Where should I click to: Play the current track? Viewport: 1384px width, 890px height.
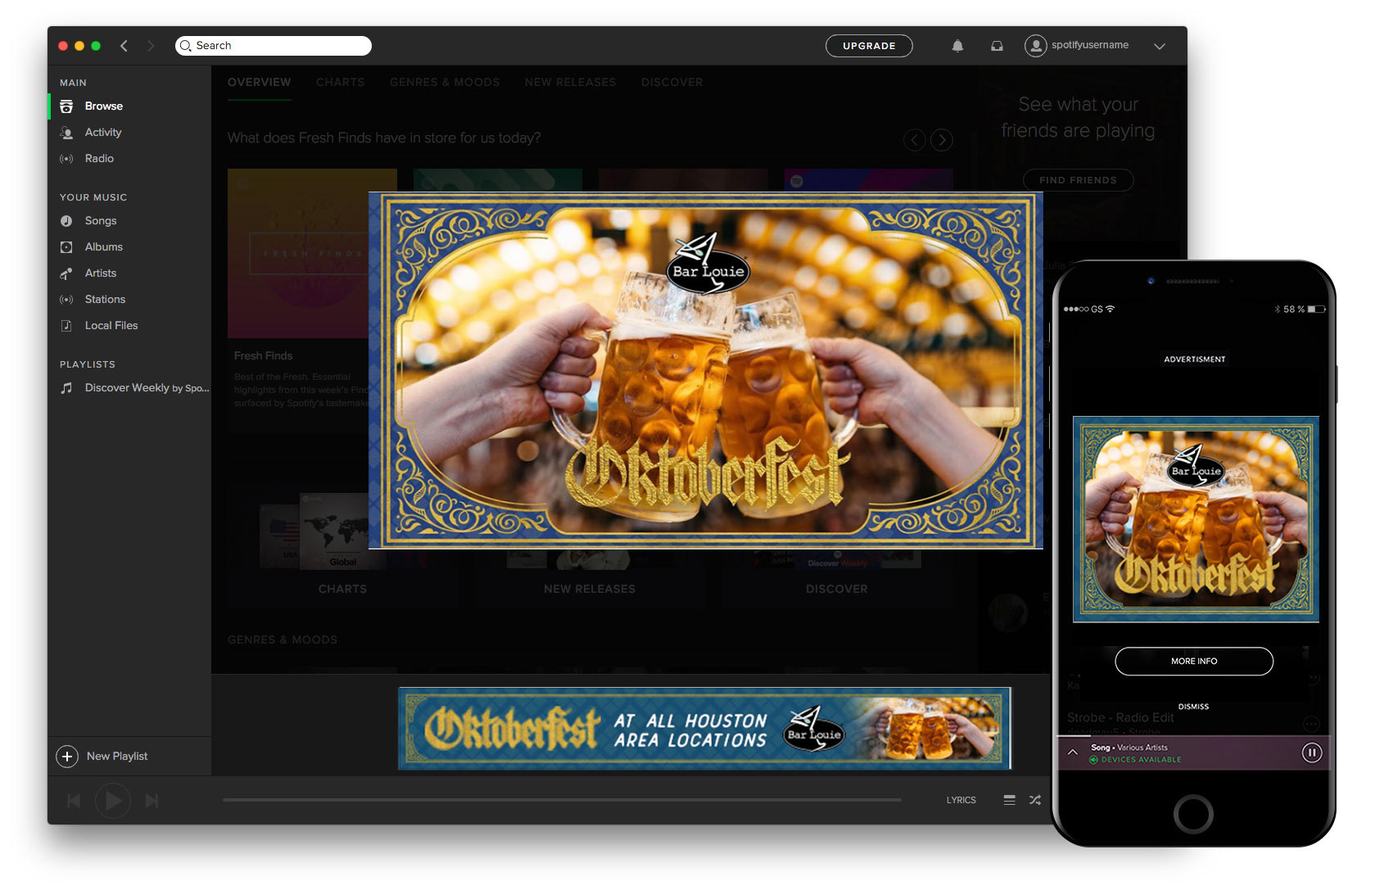tap(113, 801)
